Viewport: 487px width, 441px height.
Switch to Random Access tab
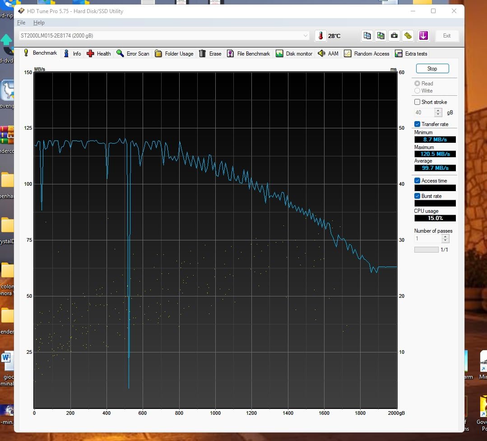366,53
